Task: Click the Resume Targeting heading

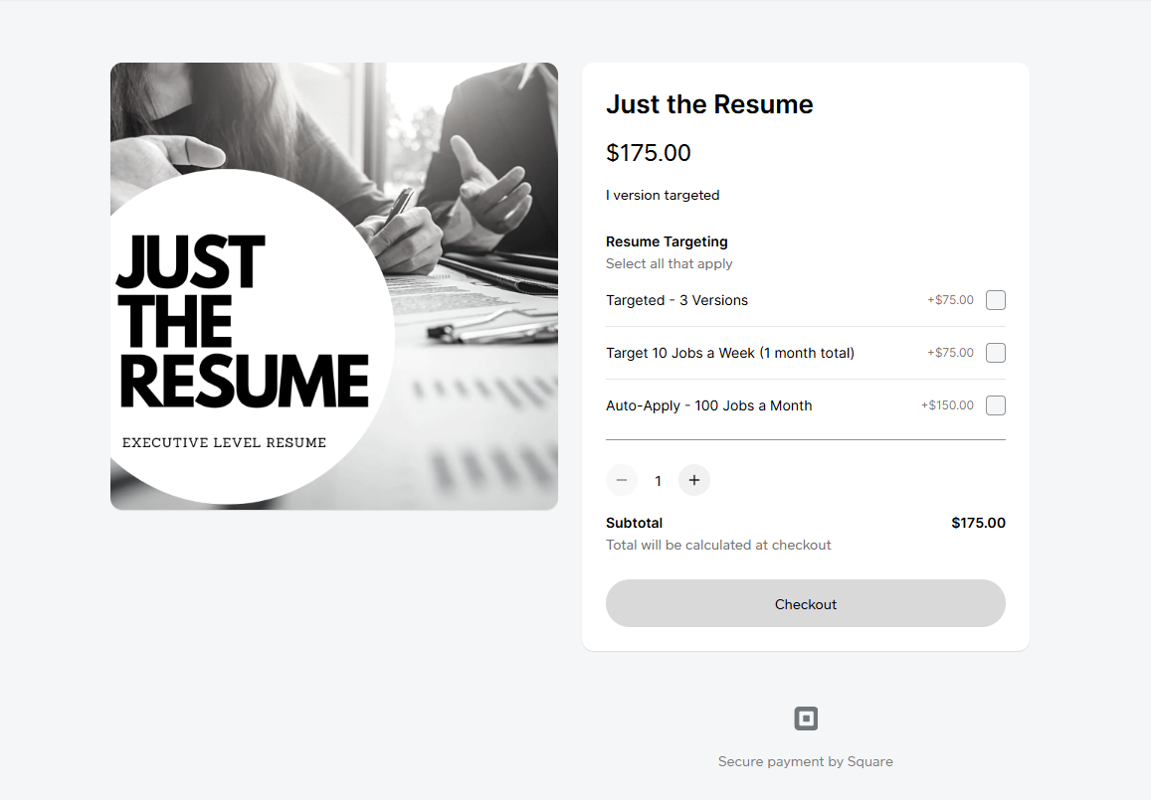Action: click(x=667, y=241)
